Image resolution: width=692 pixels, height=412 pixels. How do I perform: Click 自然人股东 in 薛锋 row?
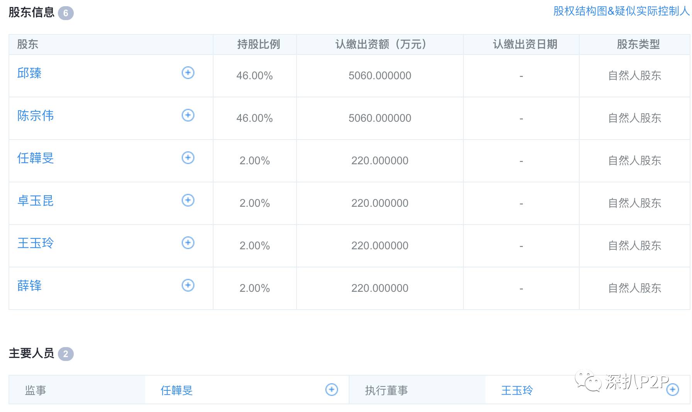tap(635, 288)
